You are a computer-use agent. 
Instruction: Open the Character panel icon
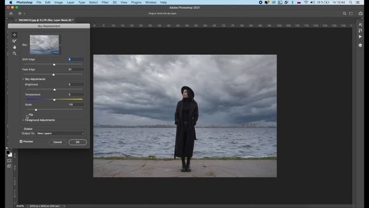coord(360,24)
